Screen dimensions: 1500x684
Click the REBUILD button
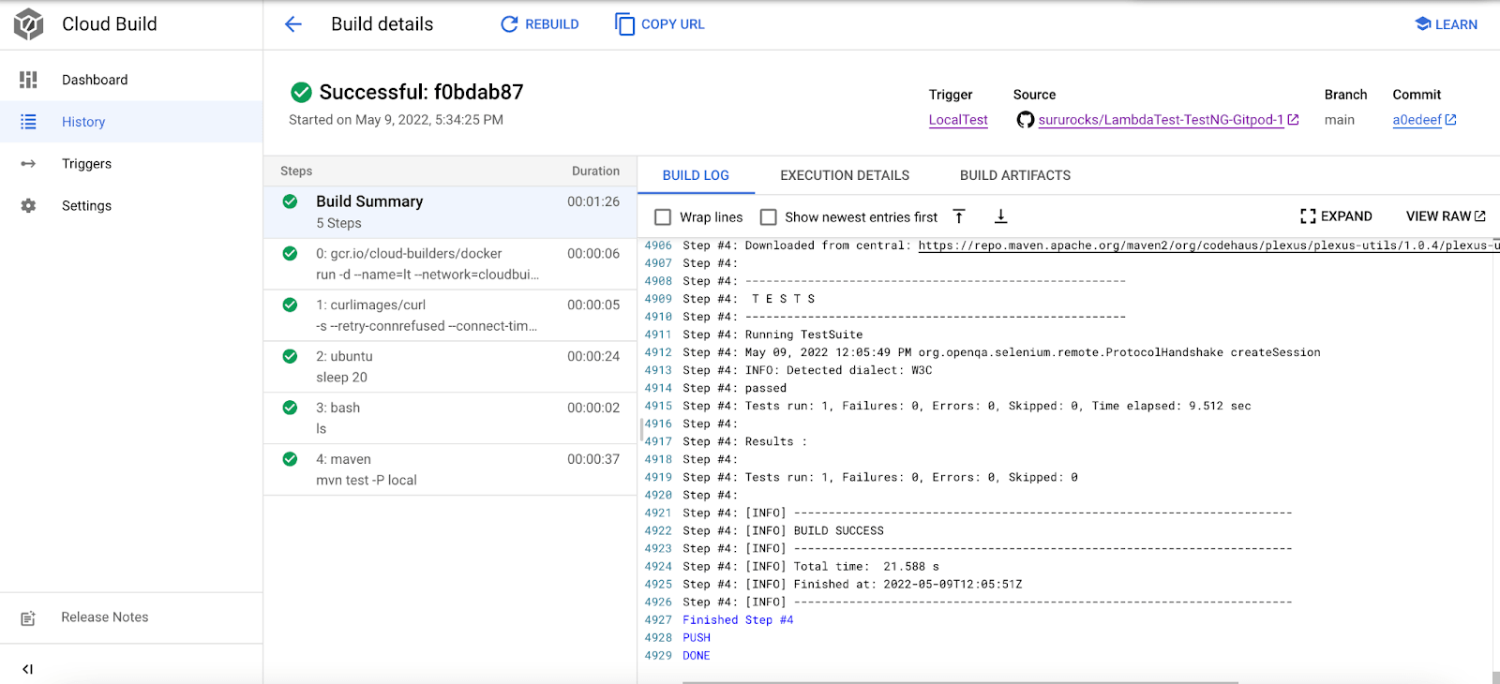click(x=540, y=24)
